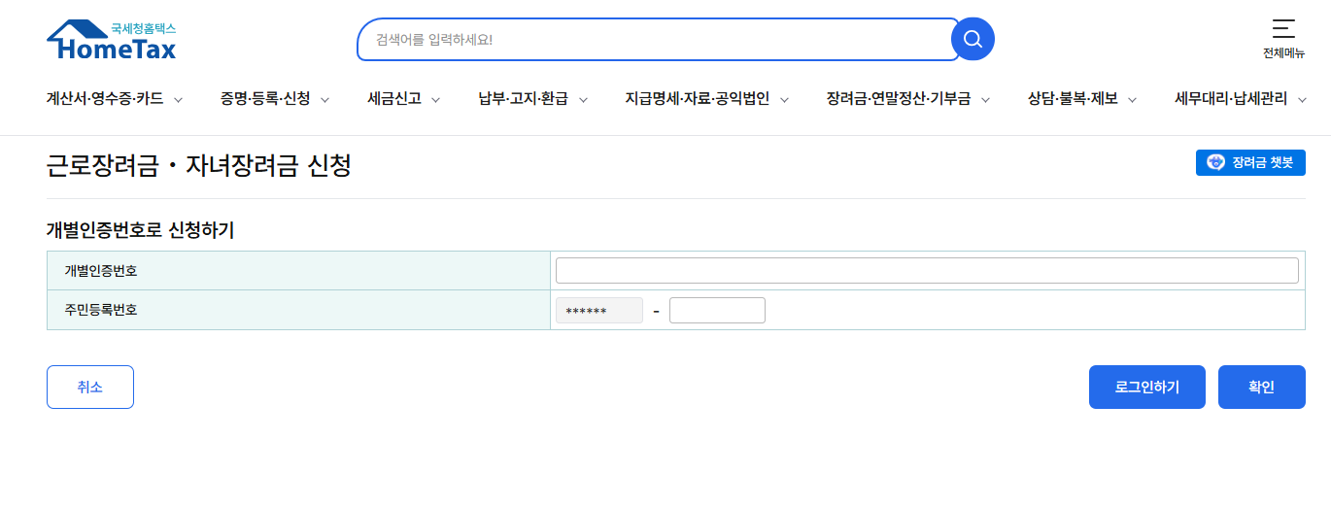Click the 개별인증번호 input field
Image resolution: width=1331 pixels, height=507 pixels.
pos(927,270)
